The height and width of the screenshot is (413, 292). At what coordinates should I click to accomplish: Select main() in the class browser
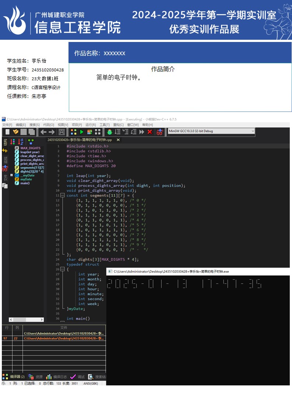click(25, 183)
